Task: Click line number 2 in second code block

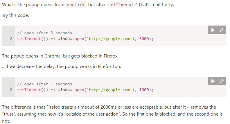Action: (x=11, y=90)
